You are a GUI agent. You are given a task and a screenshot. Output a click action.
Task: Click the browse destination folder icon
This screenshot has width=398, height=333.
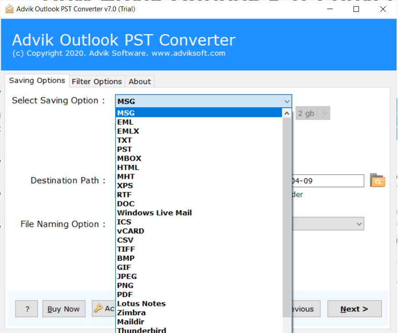(x=378, y=181)
